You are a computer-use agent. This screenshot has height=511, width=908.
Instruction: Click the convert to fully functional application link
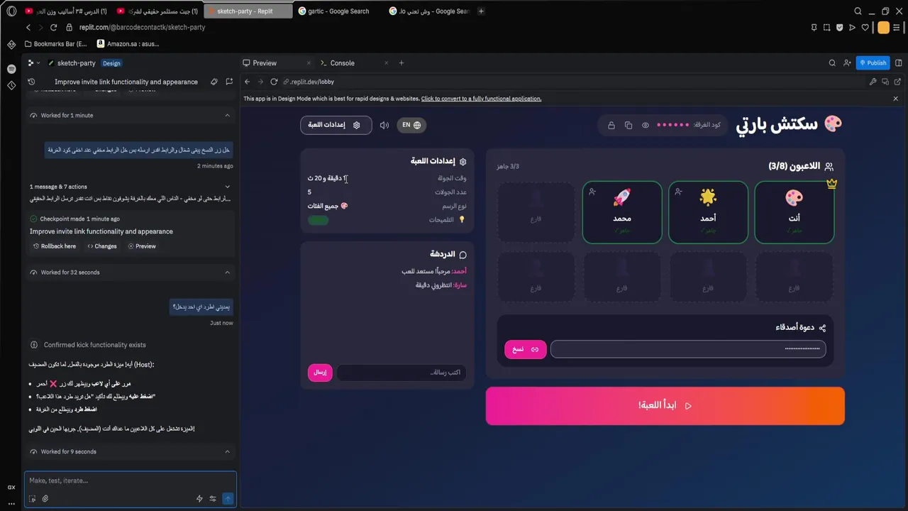pyautogui.click(x=481, y=99)
